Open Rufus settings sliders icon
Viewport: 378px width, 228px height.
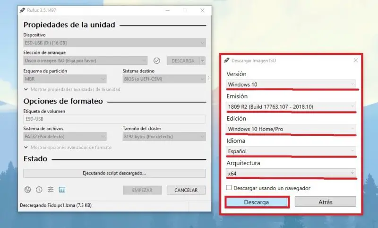[x=51, y=190]
